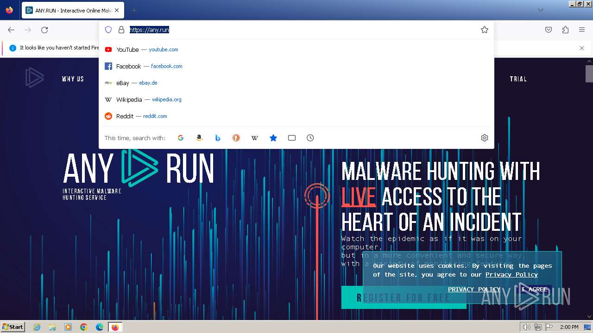This screenshot has width=593, height=333.
Task: Click the page scrollbar thumb
Action: pyautogui.click(x=589, y=74)
